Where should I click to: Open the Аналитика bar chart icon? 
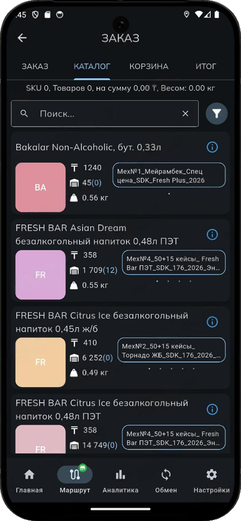click(x=120, y=475)
